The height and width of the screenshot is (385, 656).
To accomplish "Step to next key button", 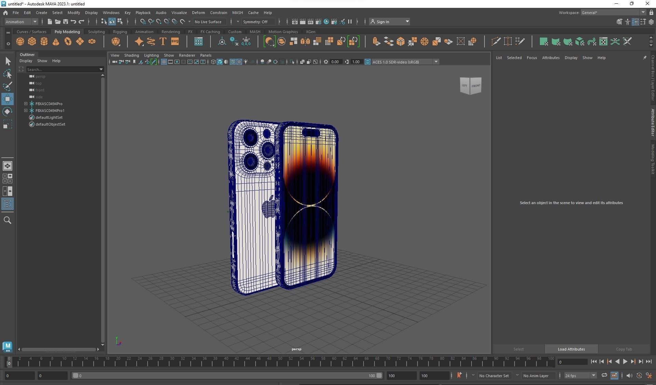I will click(x=633, y=361).
